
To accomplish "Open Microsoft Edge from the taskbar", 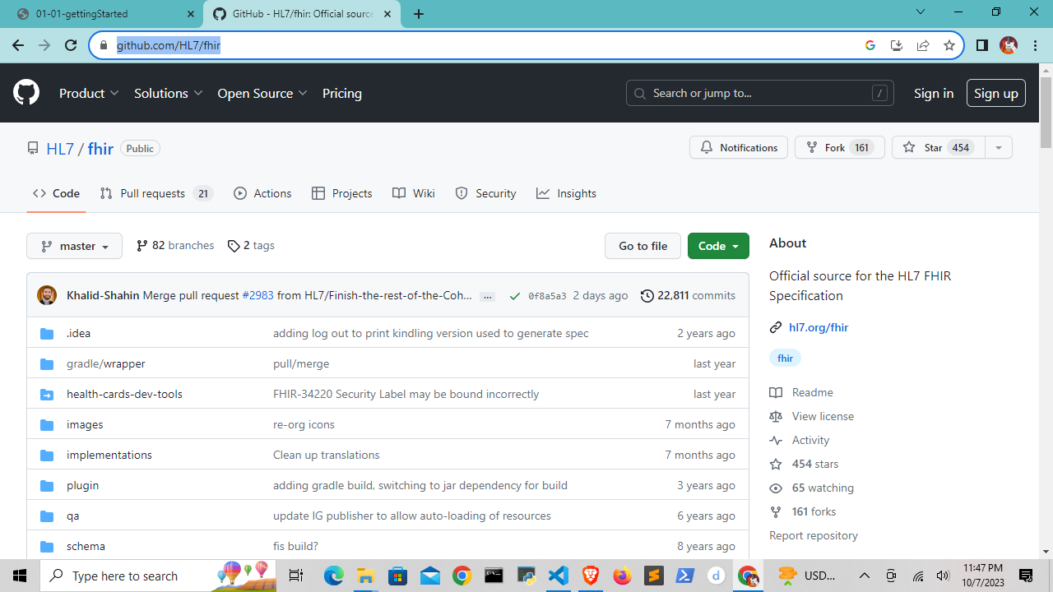I will (333, 576).
